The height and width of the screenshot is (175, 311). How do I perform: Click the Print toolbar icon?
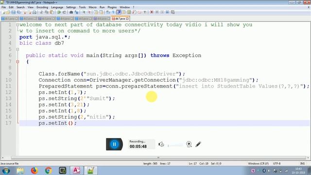(x=35, y=12)
